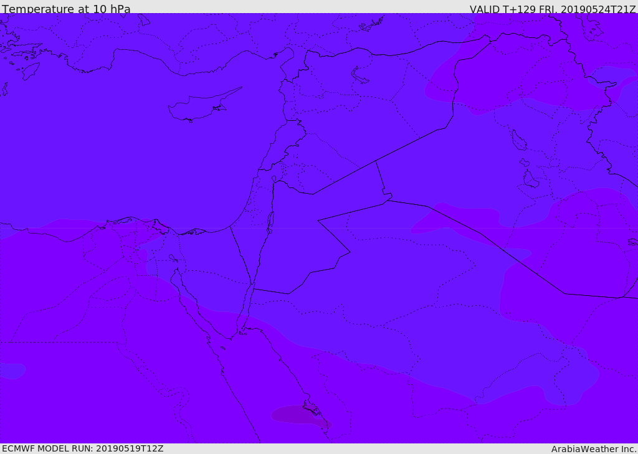Click the 'VALID T+129 FRI. 20190524T21Z' label
The height and width of the screenshot is (454, 638).
coord(553,9)
